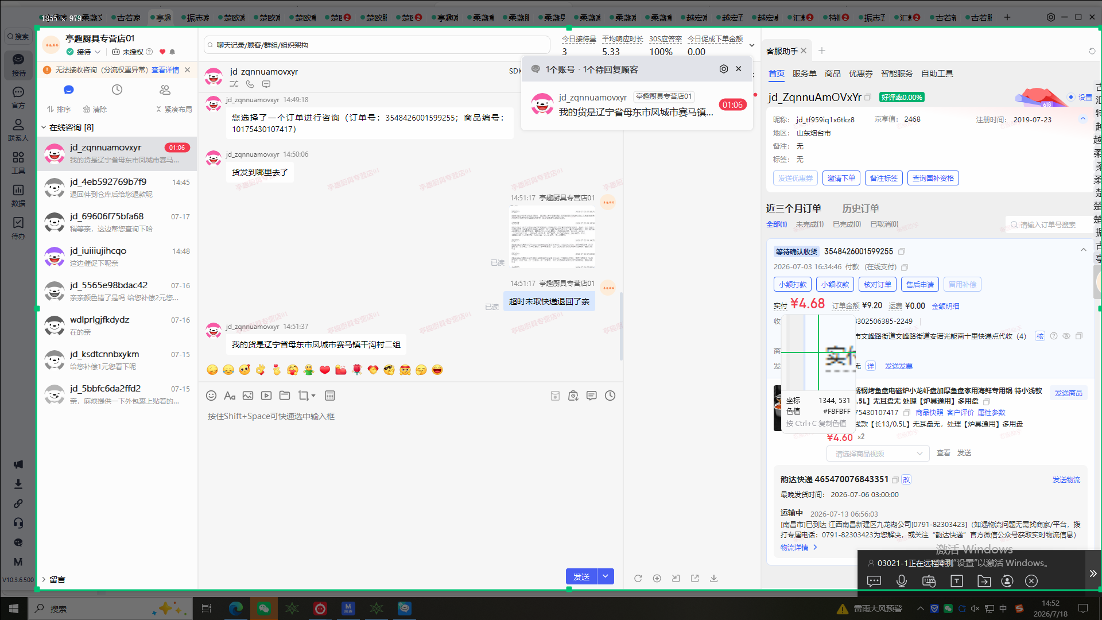1102x620 pixels.
Task: Click the send file folder icon
Action: 285,396
